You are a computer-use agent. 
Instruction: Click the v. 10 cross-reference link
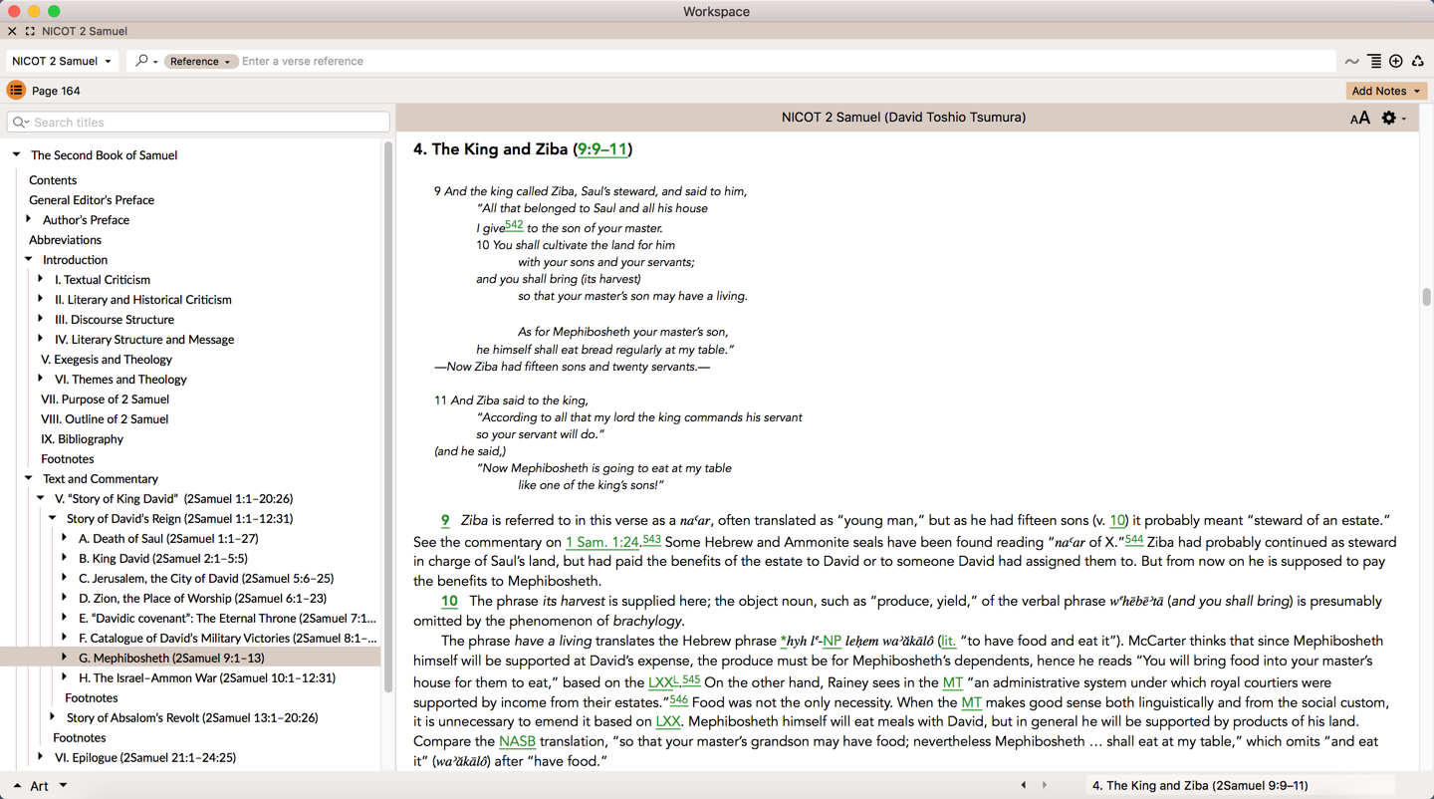coord(1117,521)
